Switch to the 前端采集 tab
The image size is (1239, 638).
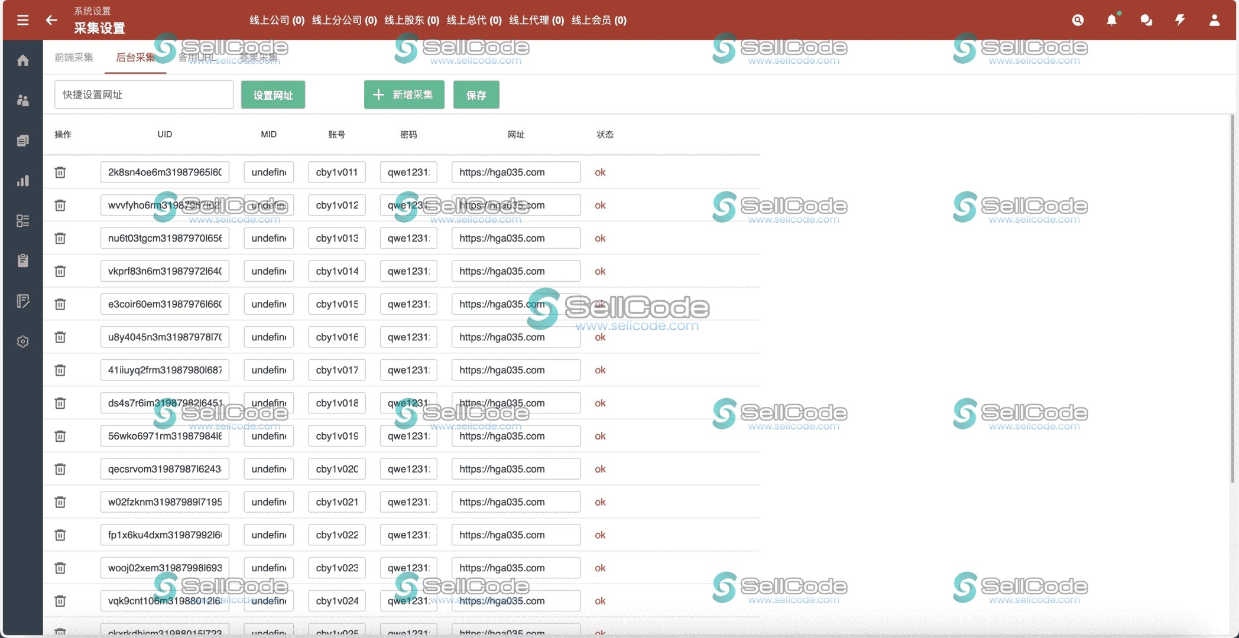pyautogui.click(x=73, y=58)
